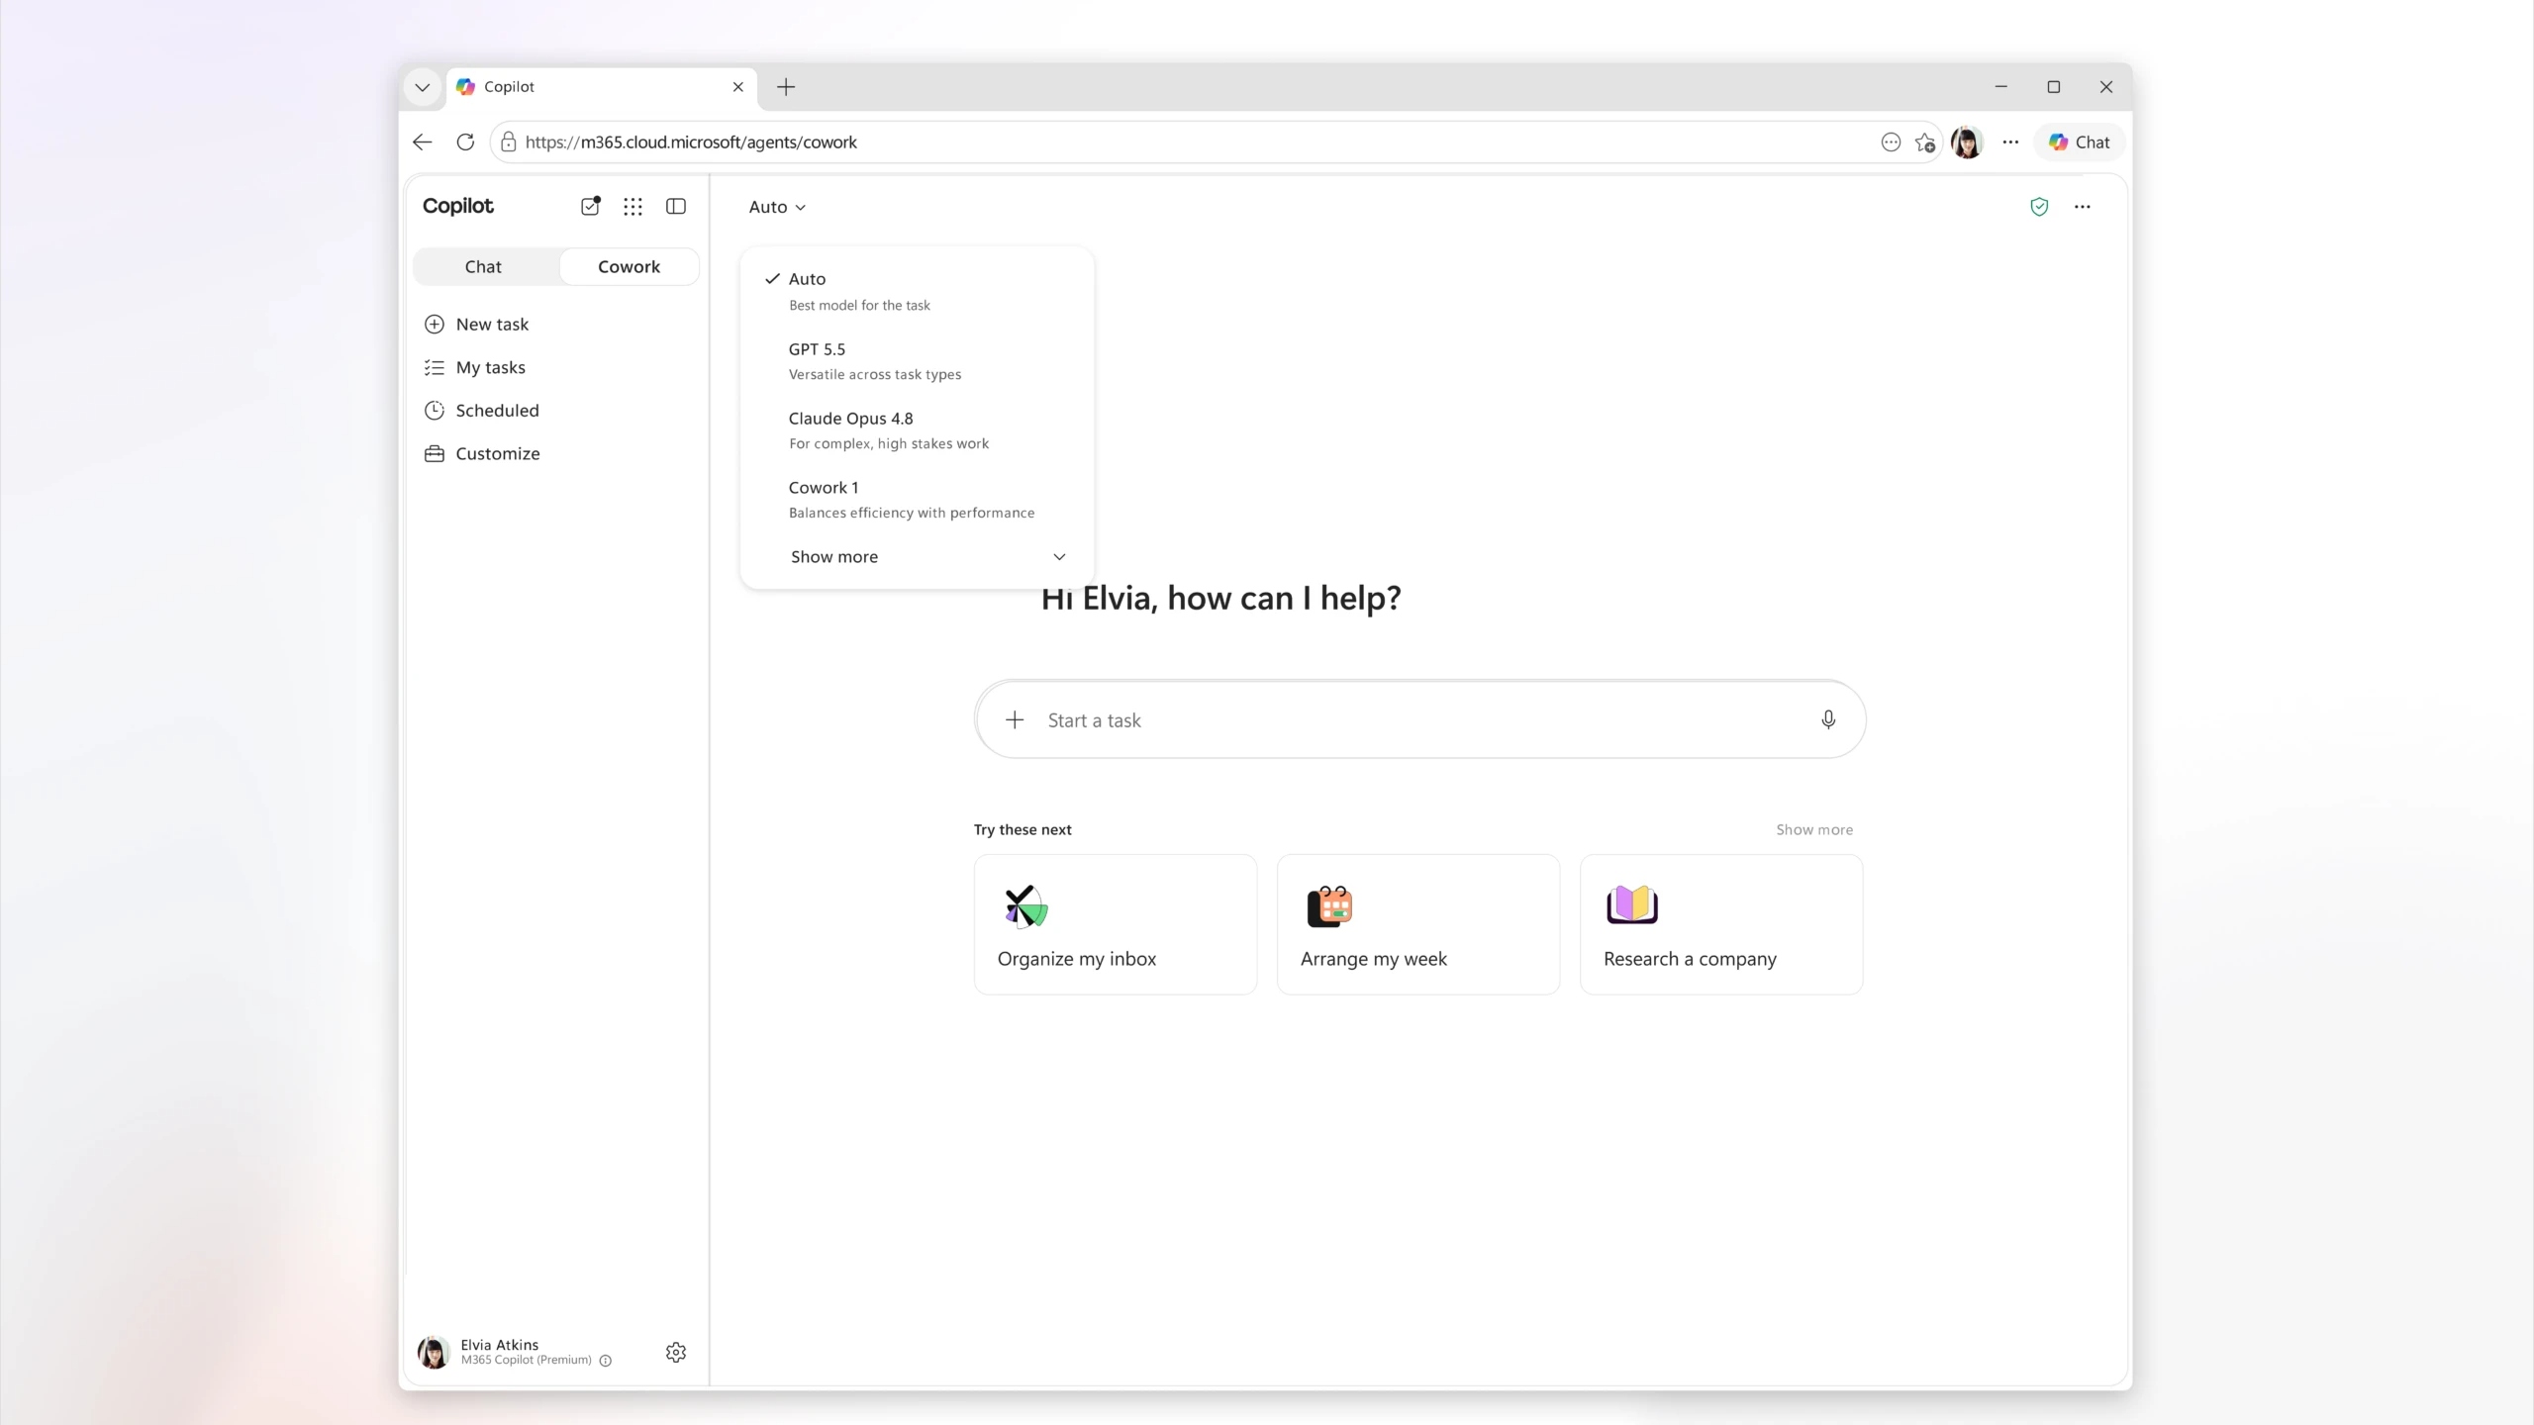This screenshot has height=1425, width=2534.
Task: Click the Organize my inbox card icon
Action: pyautogui.click(x=1025, y=905)
